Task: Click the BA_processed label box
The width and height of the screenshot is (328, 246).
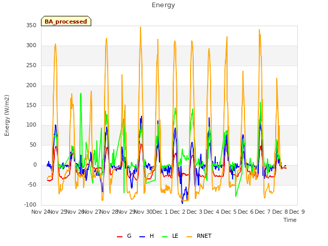Action: coord(66,21)
